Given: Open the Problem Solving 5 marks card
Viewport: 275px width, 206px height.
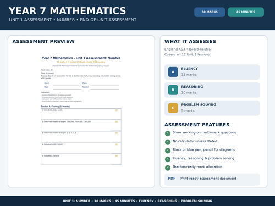Looking at the screenshot, I should click(212, 108).
